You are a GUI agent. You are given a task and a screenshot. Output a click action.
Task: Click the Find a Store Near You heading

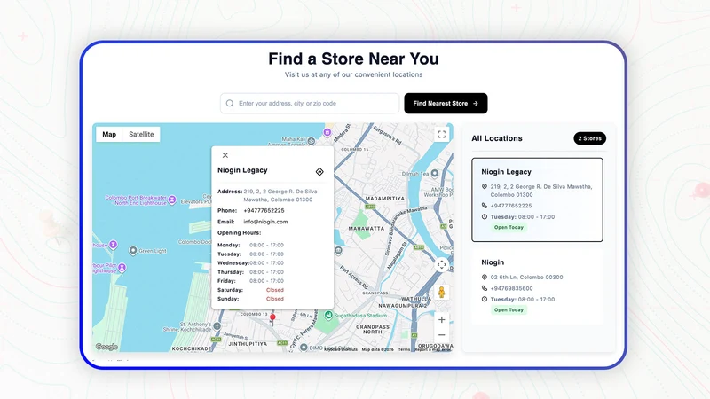pos(353,59)
